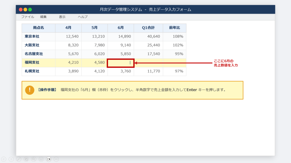
Task: Click the camera icon in slideshow controls
Action: coord(49,159)
